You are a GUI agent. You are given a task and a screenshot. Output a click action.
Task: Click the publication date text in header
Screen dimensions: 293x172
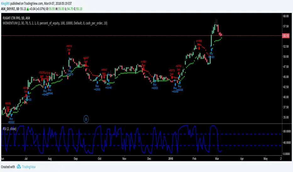[58, 3]
